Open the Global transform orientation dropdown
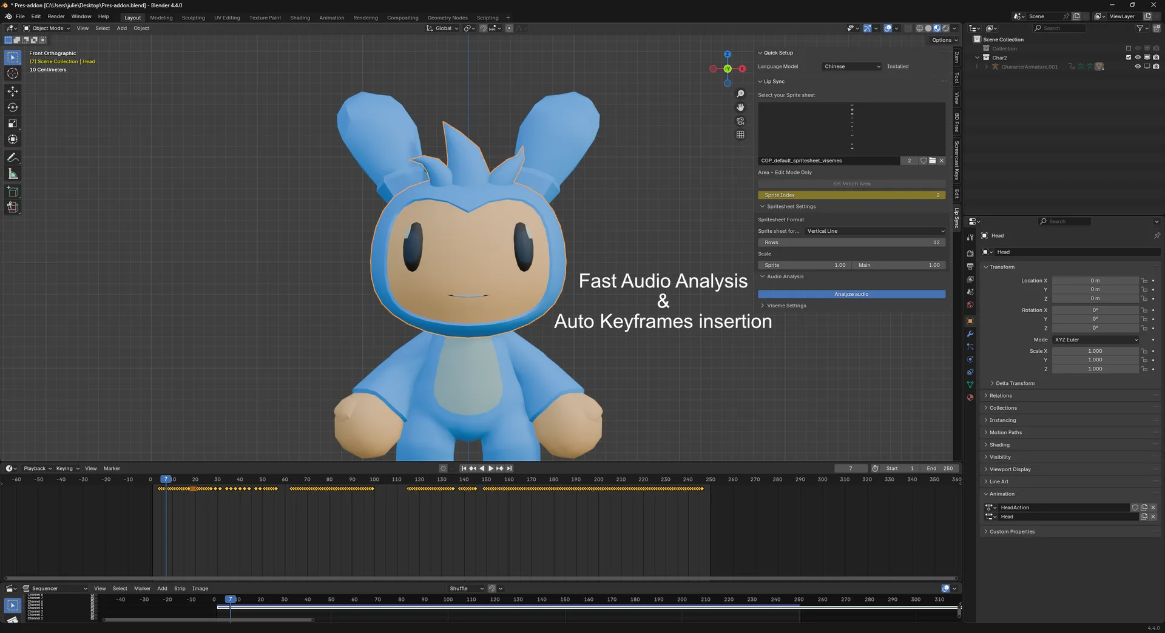Viewport: 1165px width, 633px height. tap(442, 28)
